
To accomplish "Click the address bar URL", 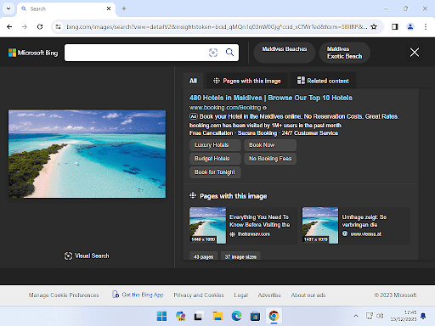I will (217, 27).
